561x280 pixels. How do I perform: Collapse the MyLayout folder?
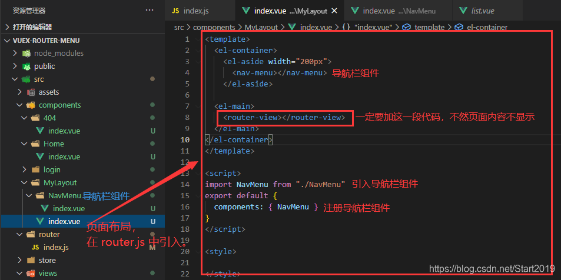pyautogui.click(x=24, y=183)
